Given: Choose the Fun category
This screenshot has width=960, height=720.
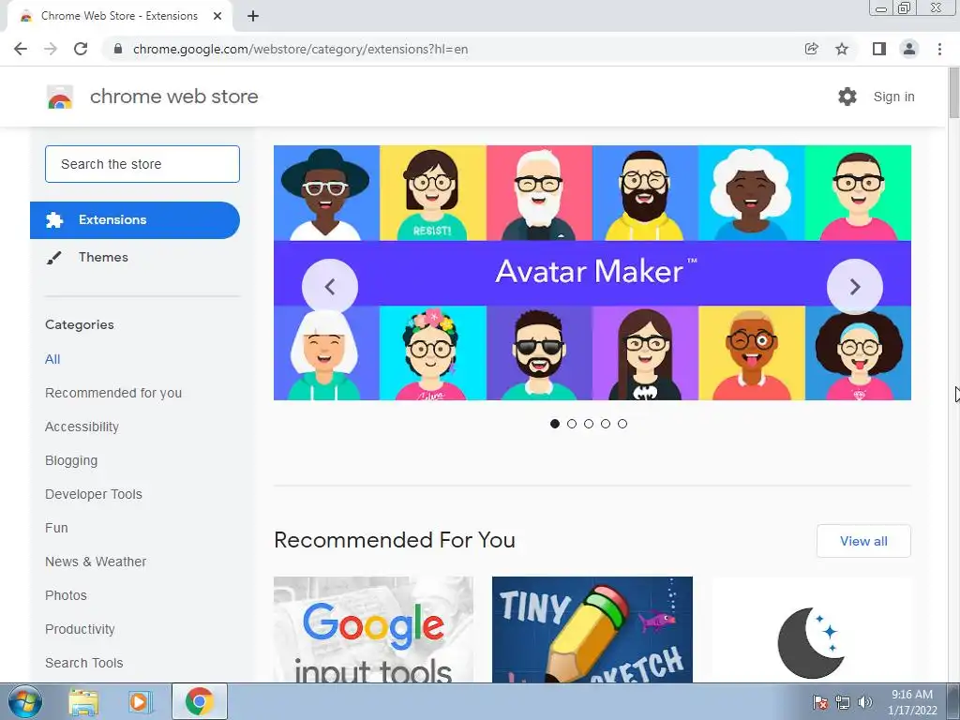Looking at the screenshot, I should click(x=56, y=528).
